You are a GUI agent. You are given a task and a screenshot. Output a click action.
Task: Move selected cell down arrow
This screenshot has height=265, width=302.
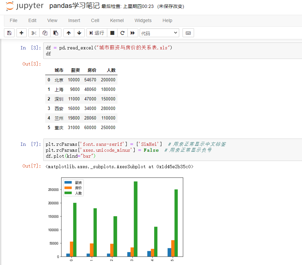(x=79, y=33)
